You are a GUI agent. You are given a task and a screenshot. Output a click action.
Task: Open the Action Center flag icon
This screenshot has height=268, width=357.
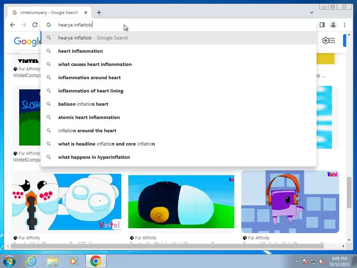coord(305,261)
